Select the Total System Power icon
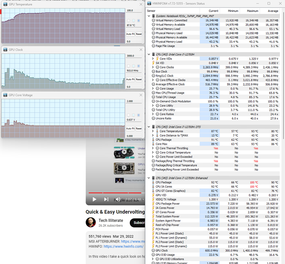Image resolution: width=285 pixels, height=264 pixels. click(x=153, y=216)
